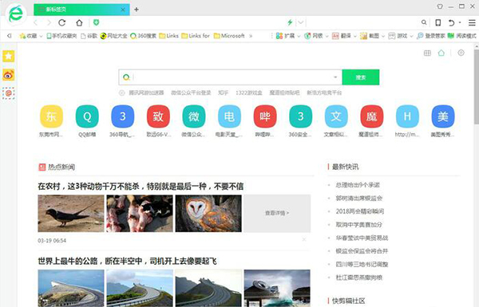Open the 翻译 translate dropdown
479x307 pixels.
pyautogui.click(x=344, y=36)
